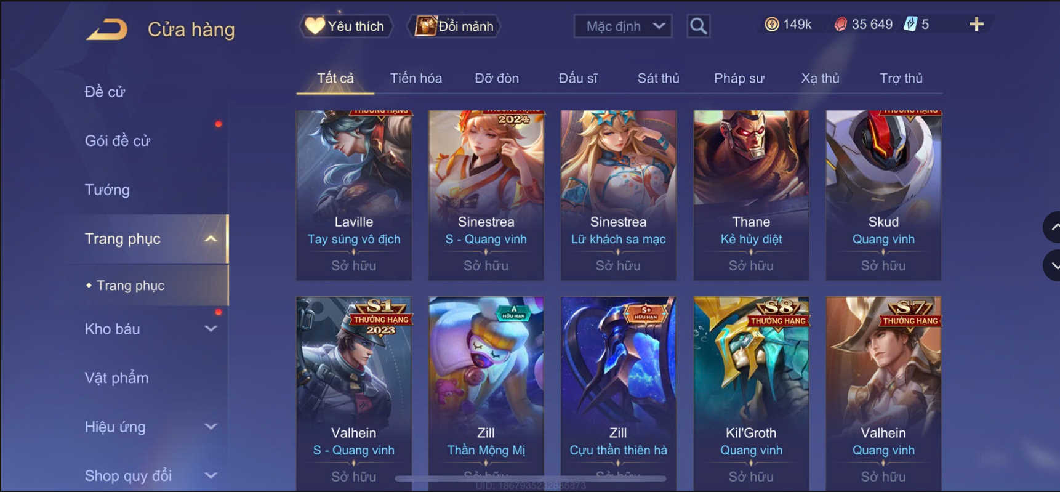The width and height of the screenshot is (1060, 492).
Task: Open the search magnifier icon
Action: click(698, 26)
